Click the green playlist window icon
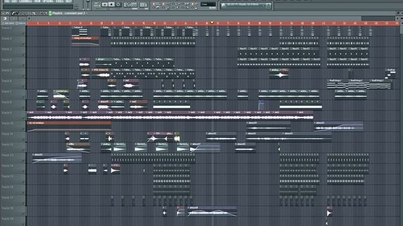Screen dimensions: 403x226 pos(50,13)
